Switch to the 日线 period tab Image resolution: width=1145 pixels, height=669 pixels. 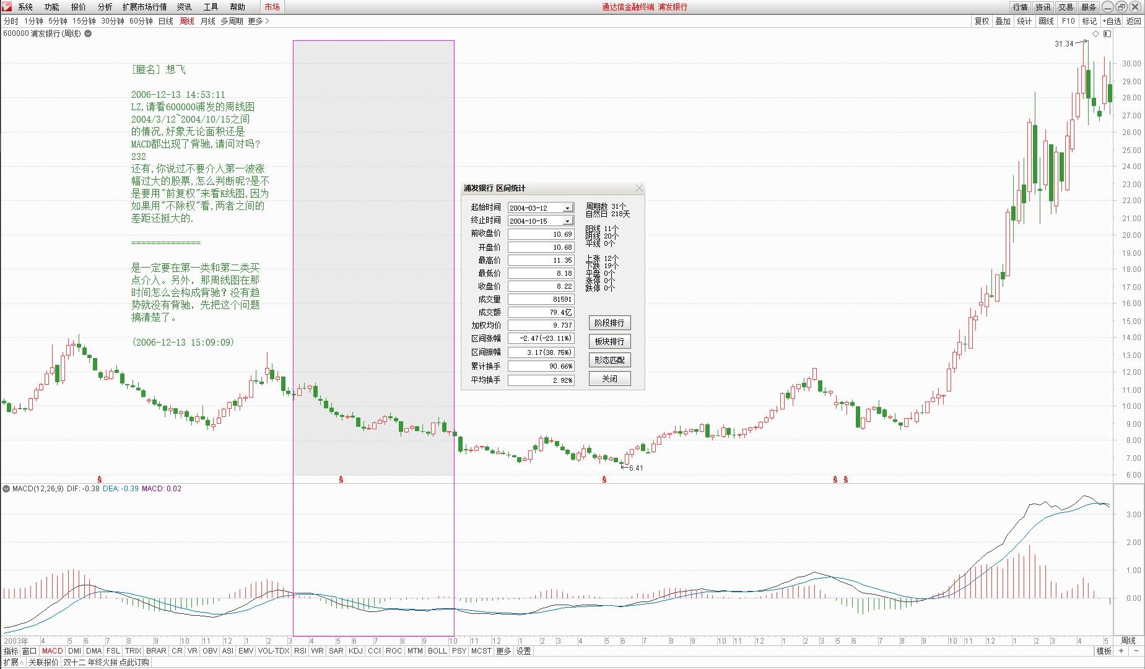tap(165, 21)
